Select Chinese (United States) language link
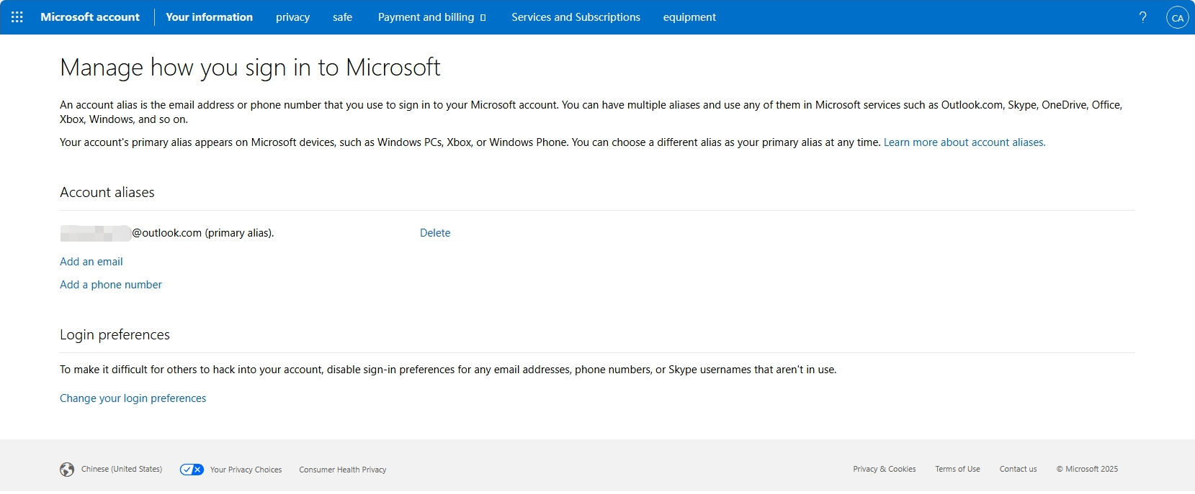Screen dimensions: 1195x494 (x=122, y=469)
